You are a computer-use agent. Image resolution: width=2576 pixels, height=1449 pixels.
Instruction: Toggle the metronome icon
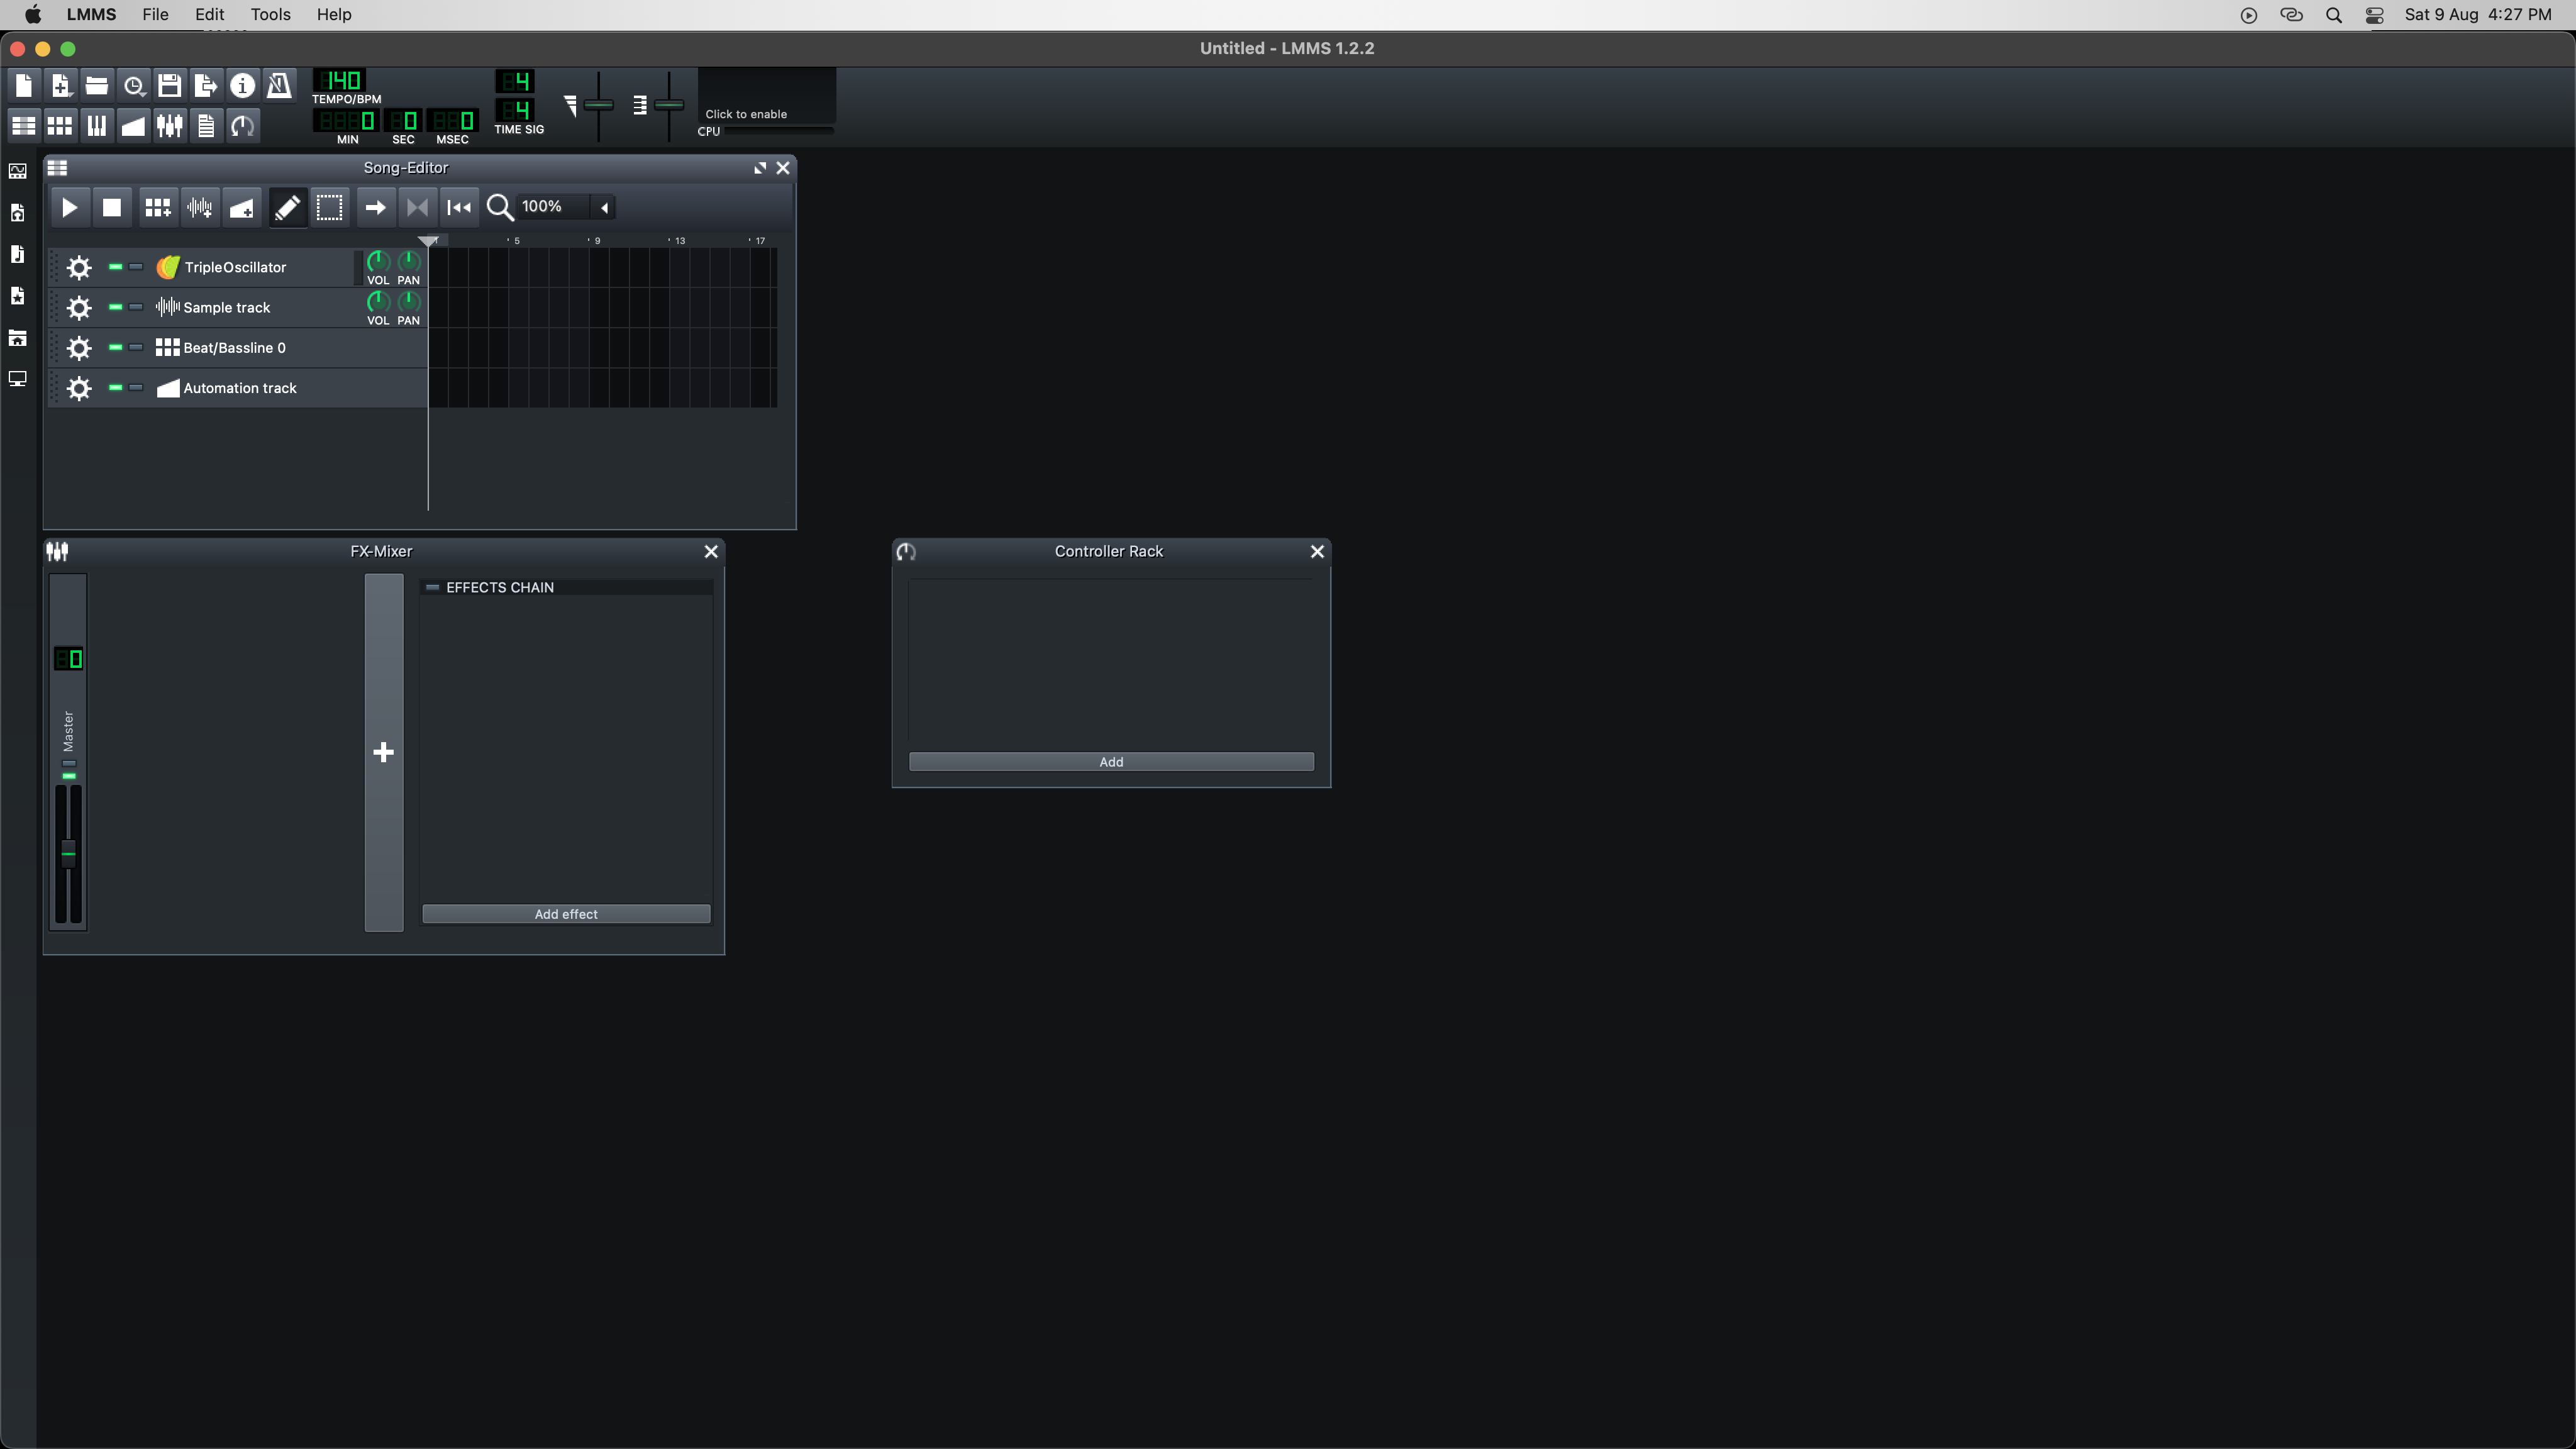tap(279, 85)
